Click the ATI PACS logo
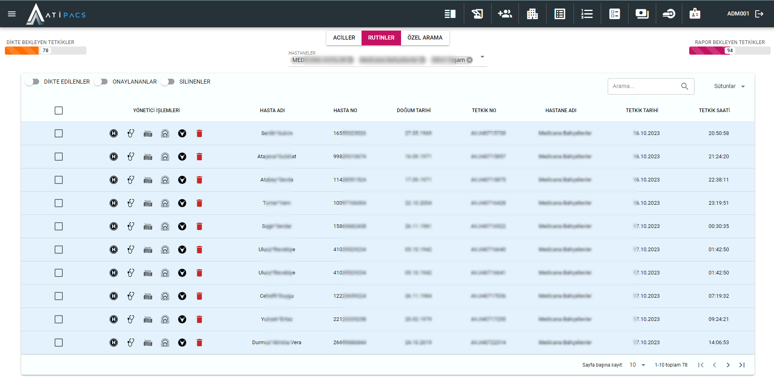Screen dimensions: 774x387 click(56, 14)
